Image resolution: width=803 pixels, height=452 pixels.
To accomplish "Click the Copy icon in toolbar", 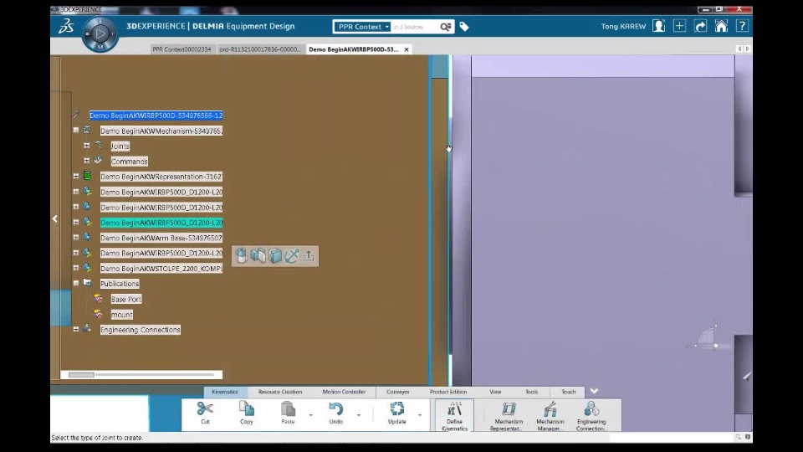I will pyautogui.click(x=246, y=409).
